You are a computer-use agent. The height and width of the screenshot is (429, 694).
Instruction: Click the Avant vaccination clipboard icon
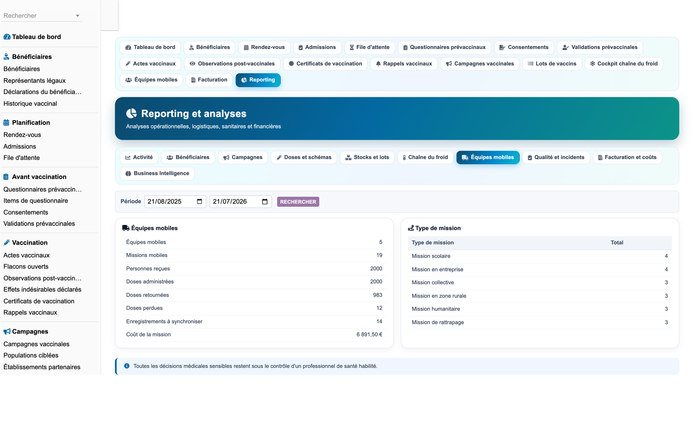point(6,177)
